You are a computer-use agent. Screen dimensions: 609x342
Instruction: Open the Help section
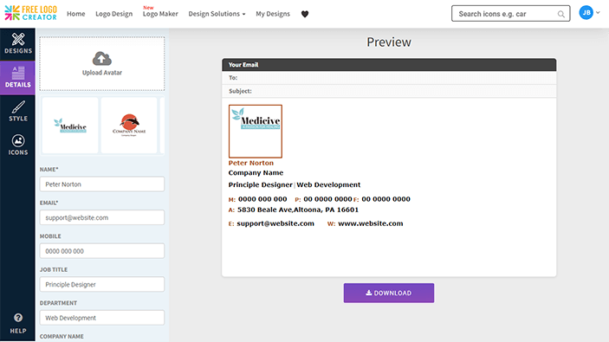[x=18, y=323]
